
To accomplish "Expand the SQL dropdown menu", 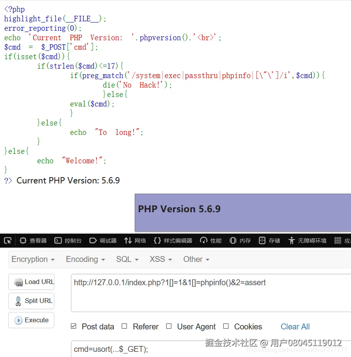I will [x=127, y=259].
